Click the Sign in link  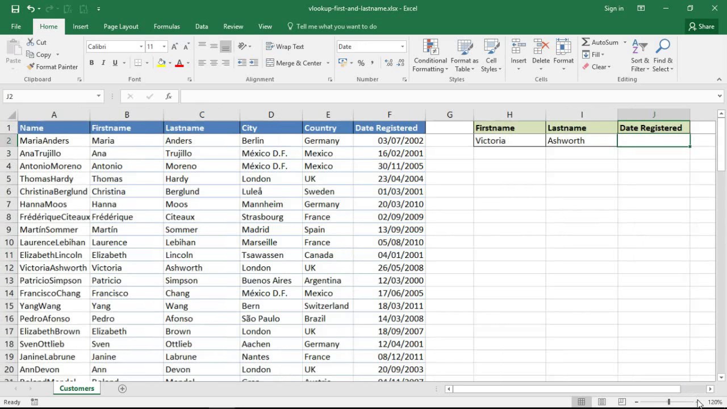click(x=613, y=9)
